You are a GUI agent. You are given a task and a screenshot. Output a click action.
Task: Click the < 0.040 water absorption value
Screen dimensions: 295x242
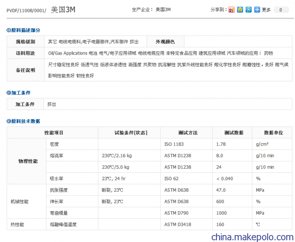pos(225,178)
